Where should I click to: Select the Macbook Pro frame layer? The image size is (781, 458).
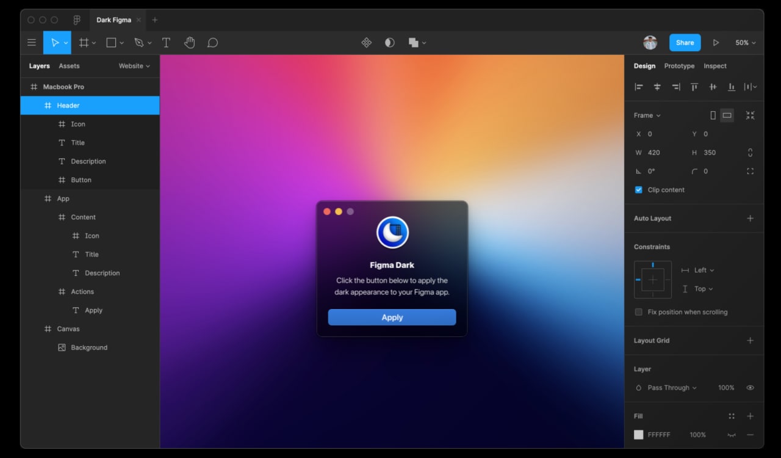[90, 87]
